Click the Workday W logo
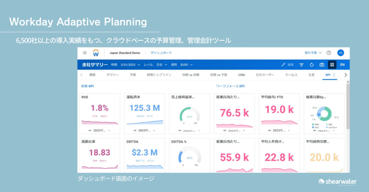Image resolution: width=369 pixels, height=192 pixels. click(x=96, y=53)
